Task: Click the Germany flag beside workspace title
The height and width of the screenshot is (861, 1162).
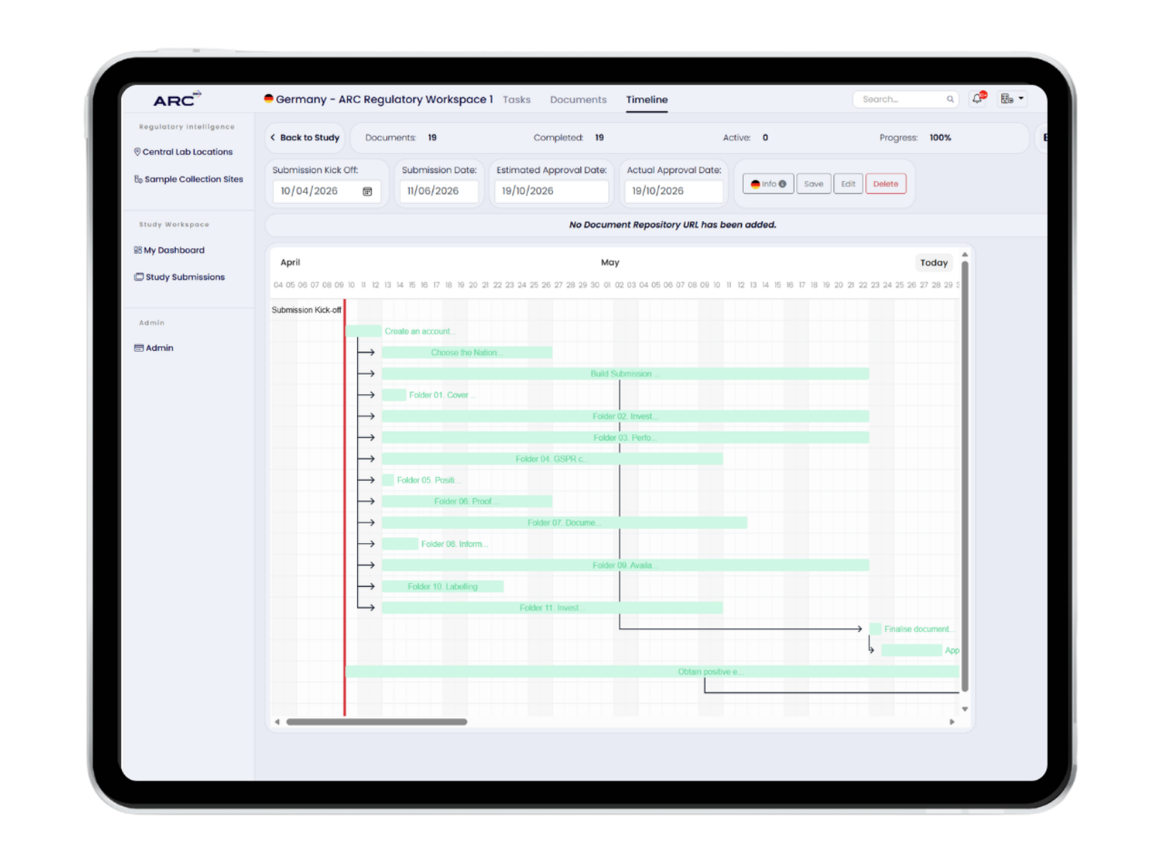Action: coord(268,98)
